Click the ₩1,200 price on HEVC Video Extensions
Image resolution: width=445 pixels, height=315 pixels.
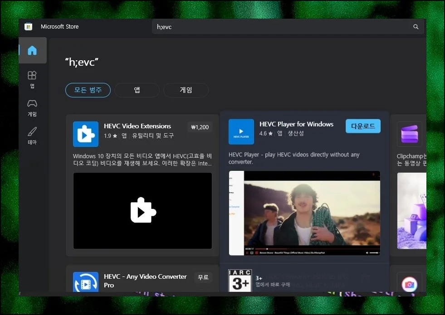point(200,127)
